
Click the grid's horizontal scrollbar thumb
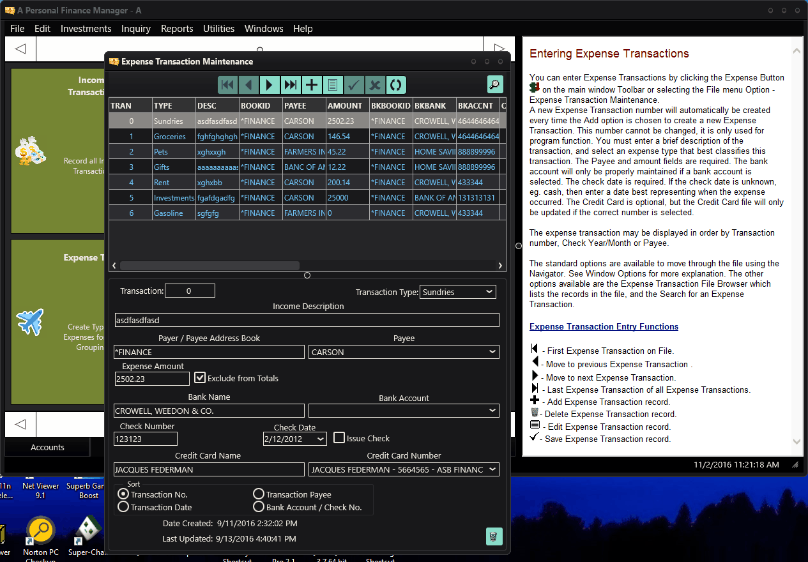210,266
